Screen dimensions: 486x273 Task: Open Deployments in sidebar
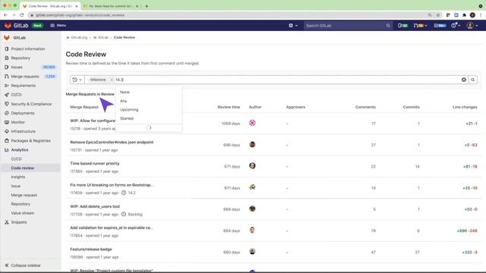[23, 113]
